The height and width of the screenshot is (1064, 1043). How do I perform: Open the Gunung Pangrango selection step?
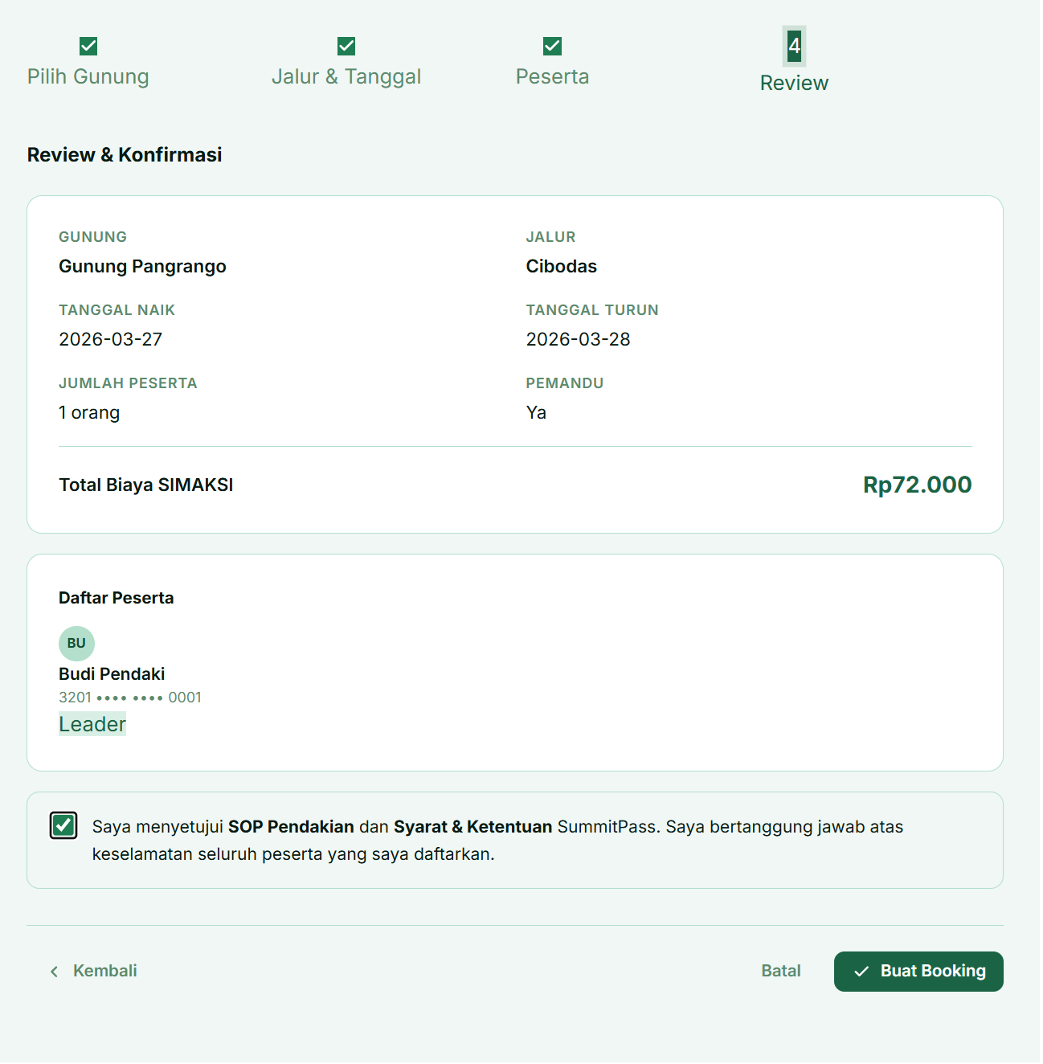tap(88, 76)
